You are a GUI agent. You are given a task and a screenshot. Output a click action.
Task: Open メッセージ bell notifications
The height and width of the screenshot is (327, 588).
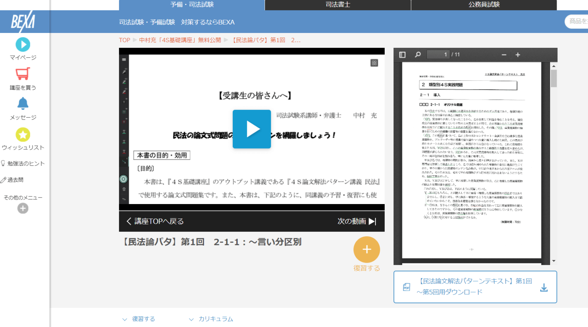pos(23,109)
